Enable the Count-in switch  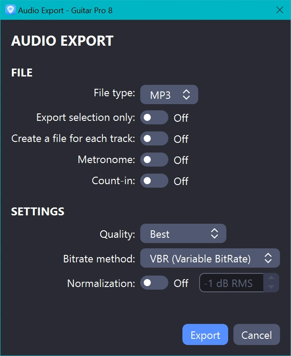(154, 181)
